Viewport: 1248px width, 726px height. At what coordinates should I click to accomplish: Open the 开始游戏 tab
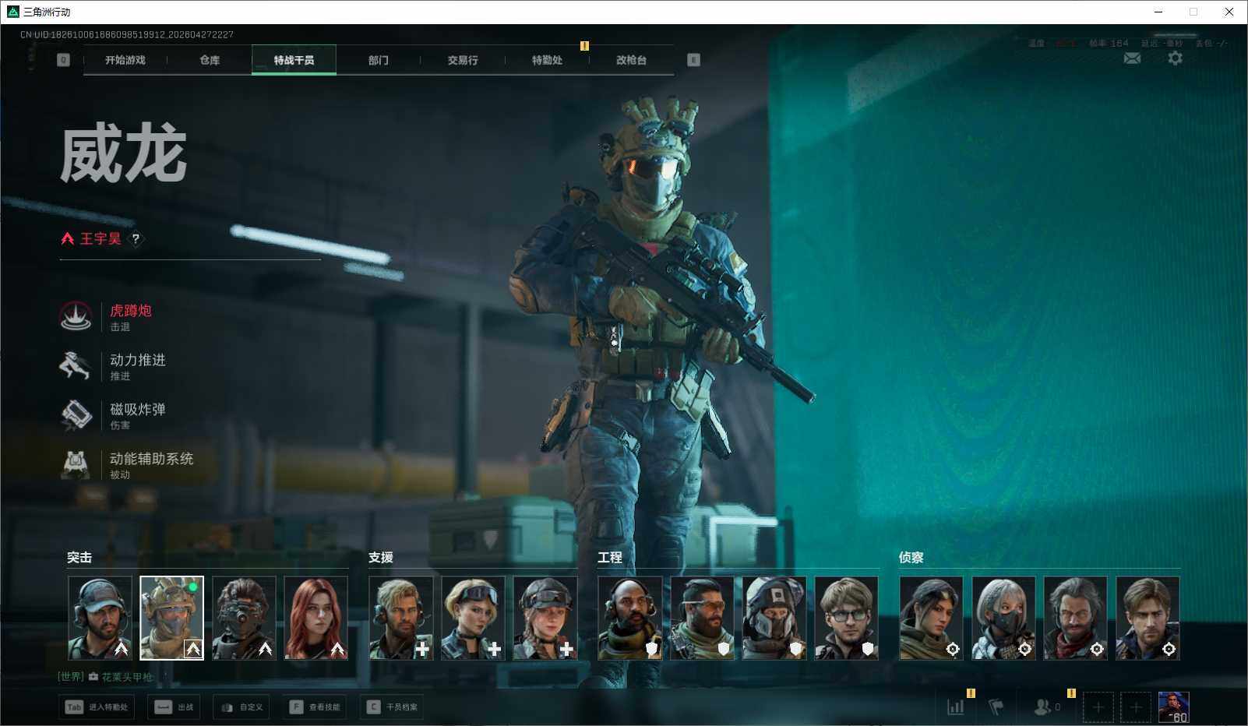125,60
